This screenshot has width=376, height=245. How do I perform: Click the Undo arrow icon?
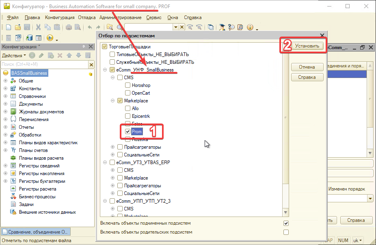pos(90,27)
